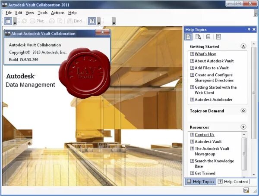Open the What's New link
Viewport: 259px width, 196px height.
[205, 54]
